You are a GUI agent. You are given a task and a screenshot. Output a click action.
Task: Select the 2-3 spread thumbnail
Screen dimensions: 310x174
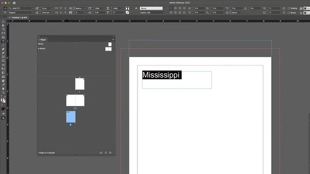[75, 101]
